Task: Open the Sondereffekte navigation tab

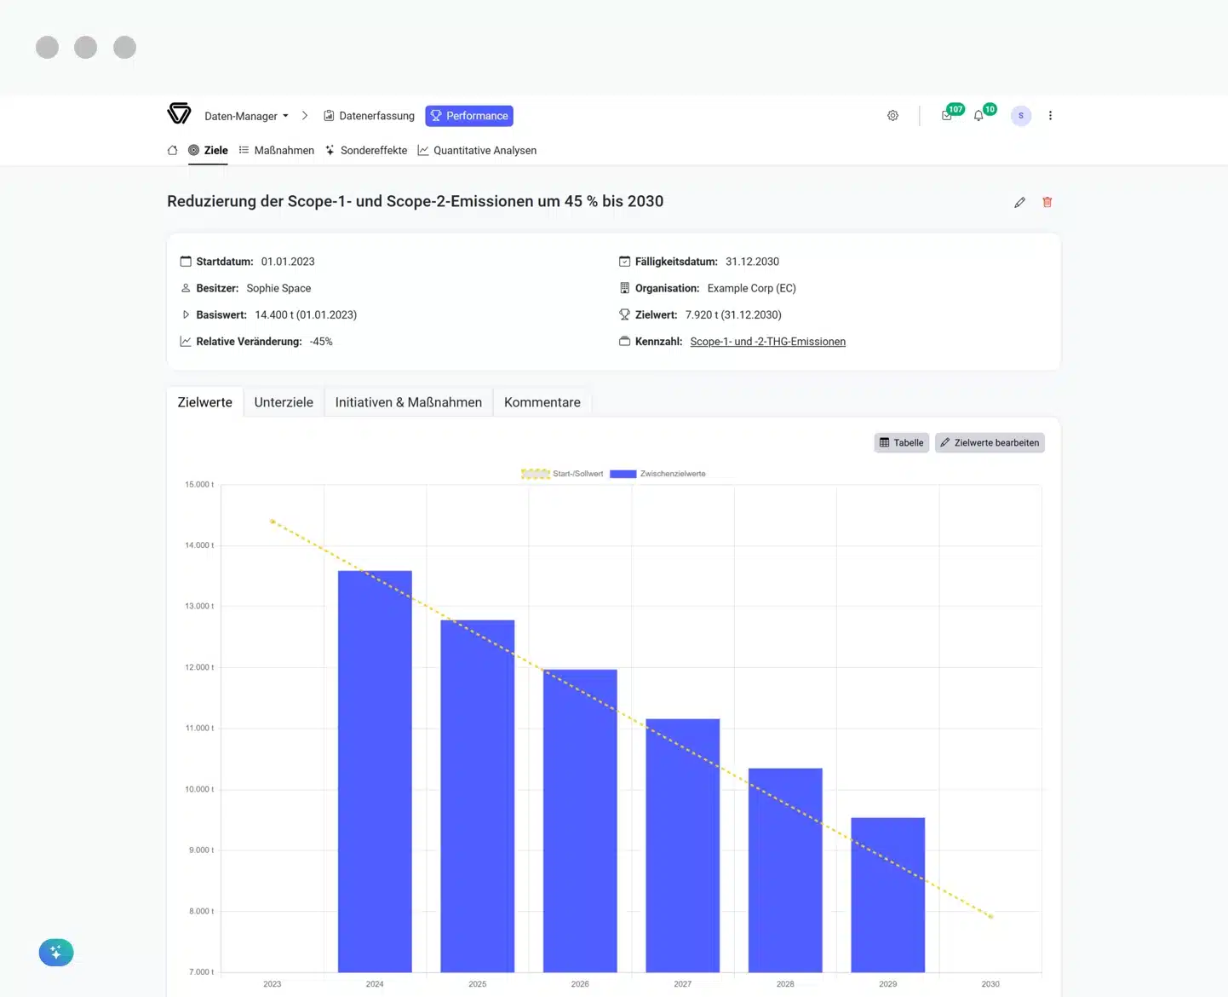Action: 366,150
